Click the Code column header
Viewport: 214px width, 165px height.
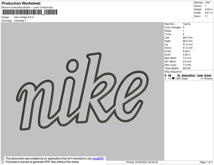[x=200, y=75]
